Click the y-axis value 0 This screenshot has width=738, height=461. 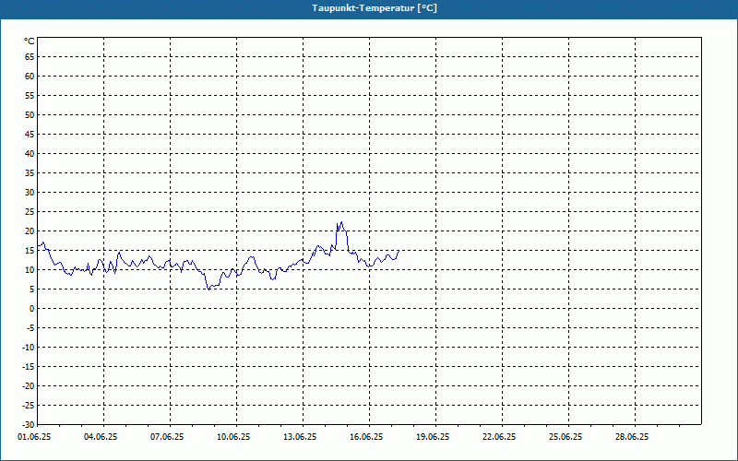pyautogui.click(x=32, y=309)
